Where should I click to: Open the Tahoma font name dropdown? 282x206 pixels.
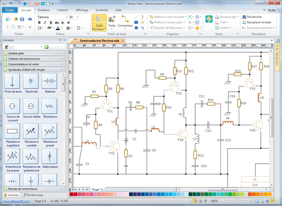pyautogui.click(x=67, y=17)
